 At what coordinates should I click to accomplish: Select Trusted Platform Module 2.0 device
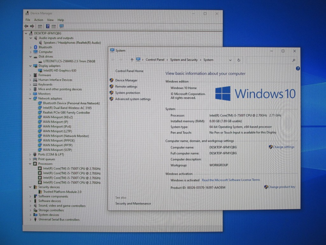(62, 192)
